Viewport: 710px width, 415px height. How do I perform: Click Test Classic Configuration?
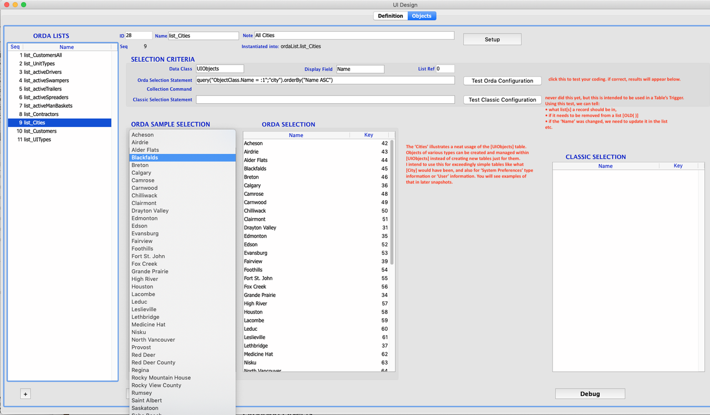click(502, 100)
